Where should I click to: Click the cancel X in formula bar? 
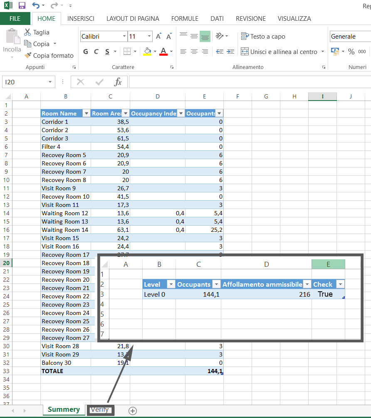point(80,82)
